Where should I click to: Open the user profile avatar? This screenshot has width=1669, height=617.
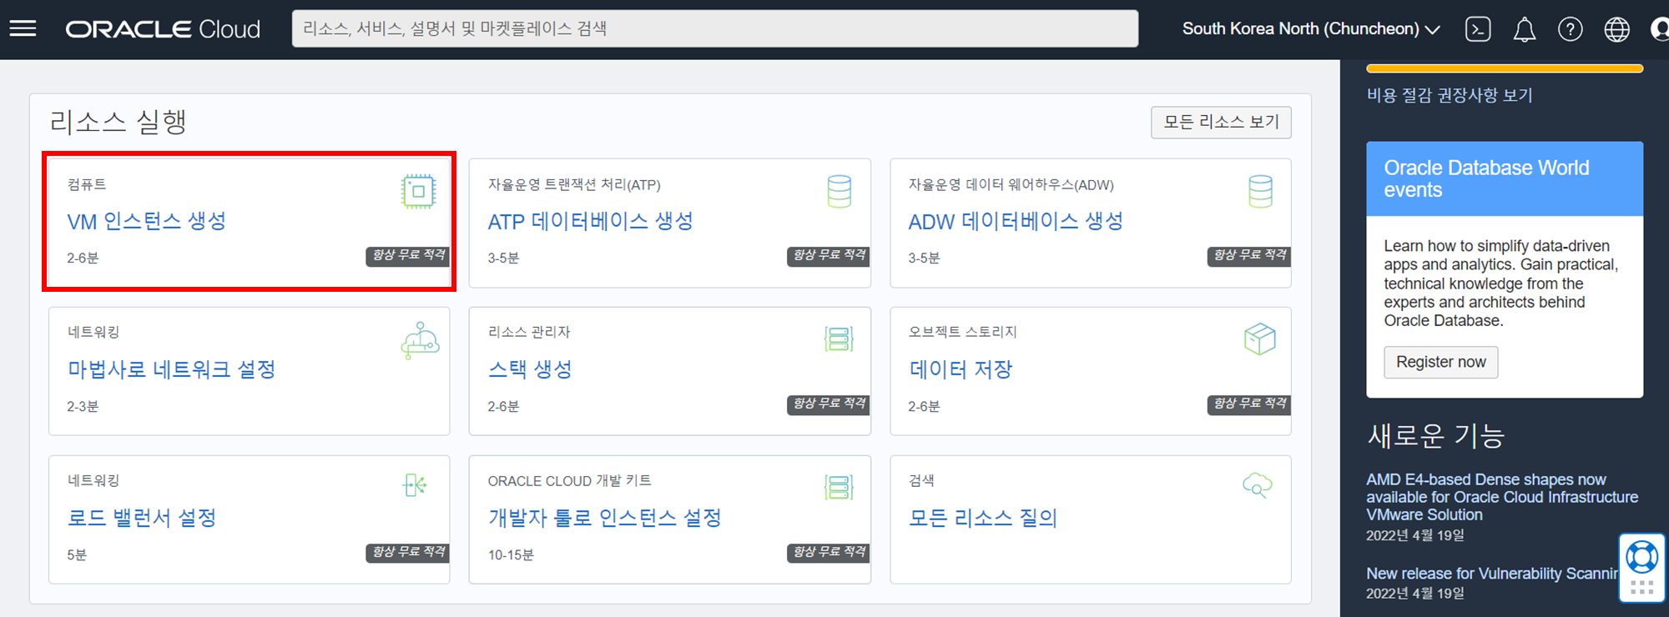click(x=1660, y=29)
